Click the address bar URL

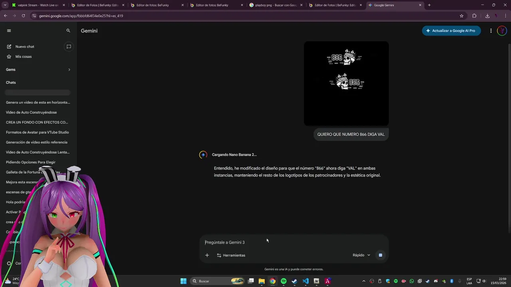click(81, 16)
